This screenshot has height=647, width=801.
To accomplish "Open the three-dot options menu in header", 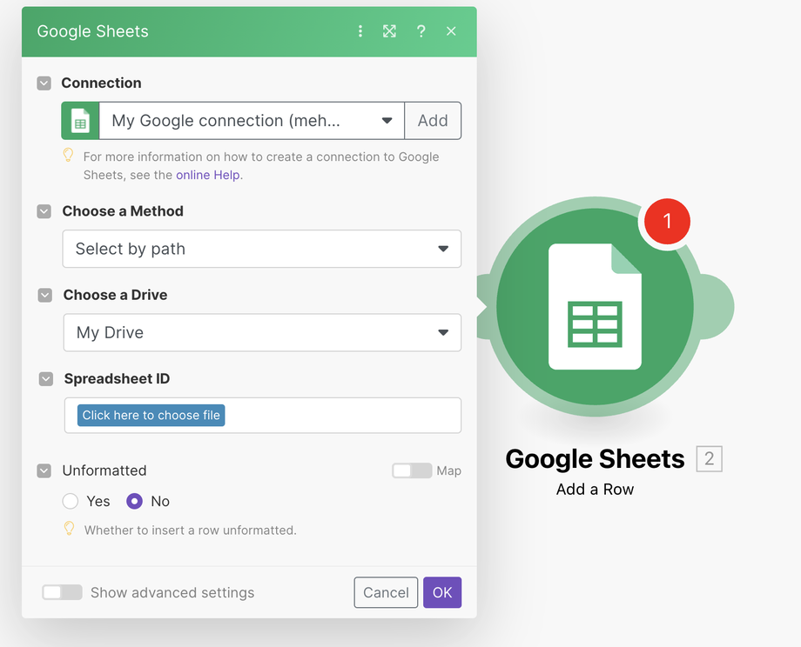I will (360, 31).
